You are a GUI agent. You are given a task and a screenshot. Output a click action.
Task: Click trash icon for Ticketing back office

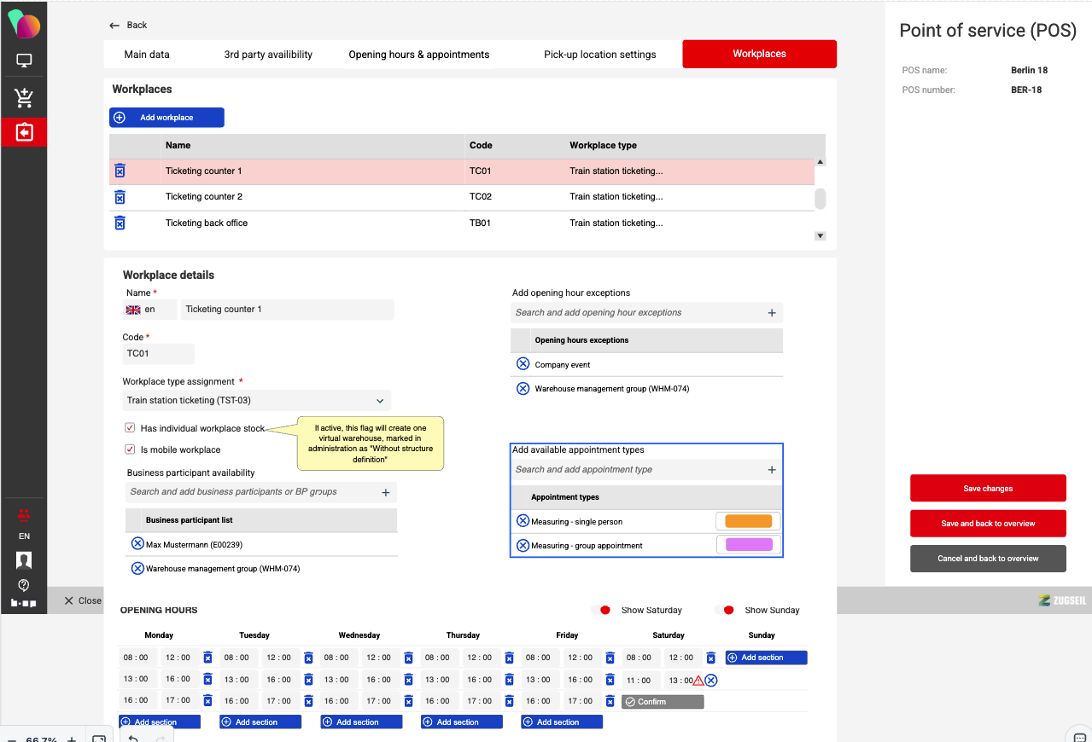point(120,223)
